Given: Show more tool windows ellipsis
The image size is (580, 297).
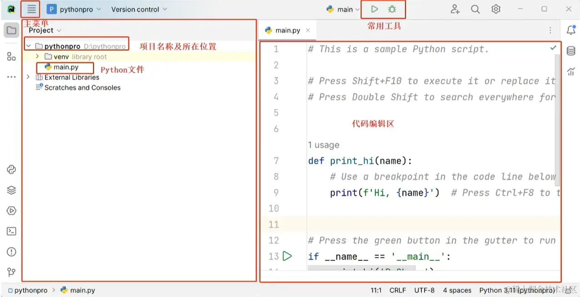Looking at the screenshot, I should pos(11,77).
